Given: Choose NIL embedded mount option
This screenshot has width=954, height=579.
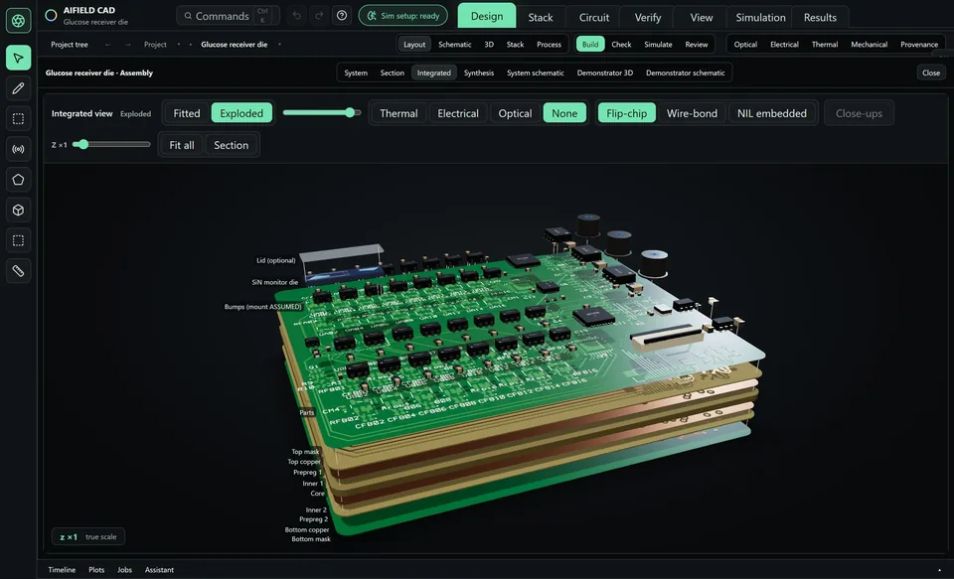Looking at the screenshot, I should (772, 113).
